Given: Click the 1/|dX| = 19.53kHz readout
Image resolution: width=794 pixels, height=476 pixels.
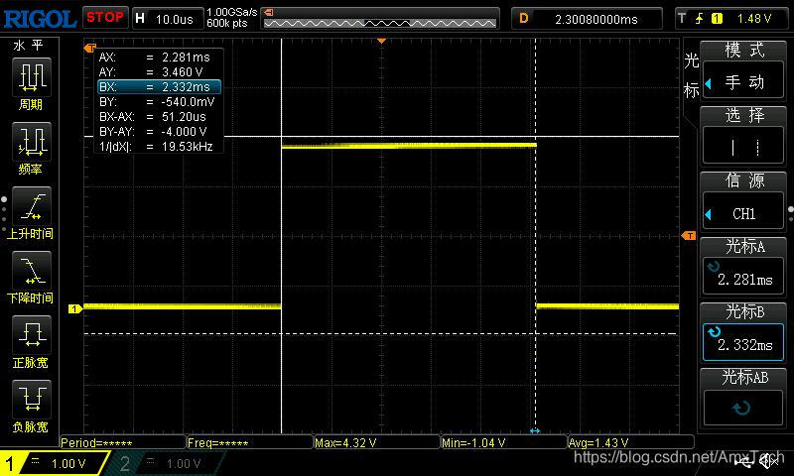Looking at the screenshot, I should click(x=156, y=147).
